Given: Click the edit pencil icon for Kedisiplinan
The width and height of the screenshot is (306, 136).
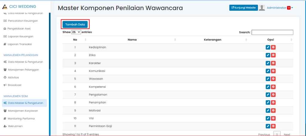Looking at the screenshot, I should tap(268, 47).
